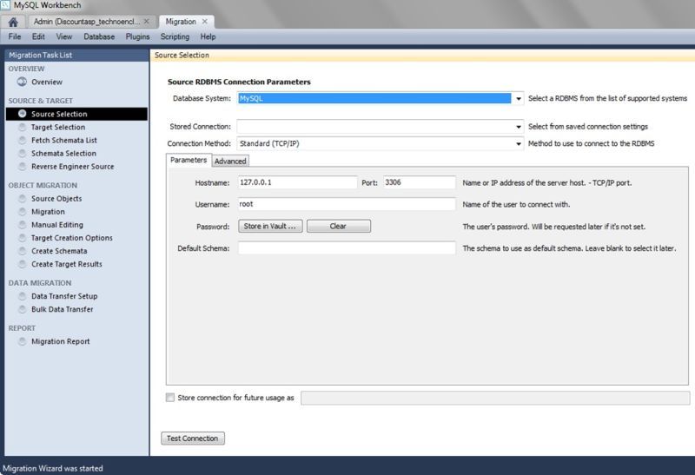Image resolution: width=695 pixels, height=475 pixels.
Task: Select Fetch Schemata List task
Action: tap(63, 140)
